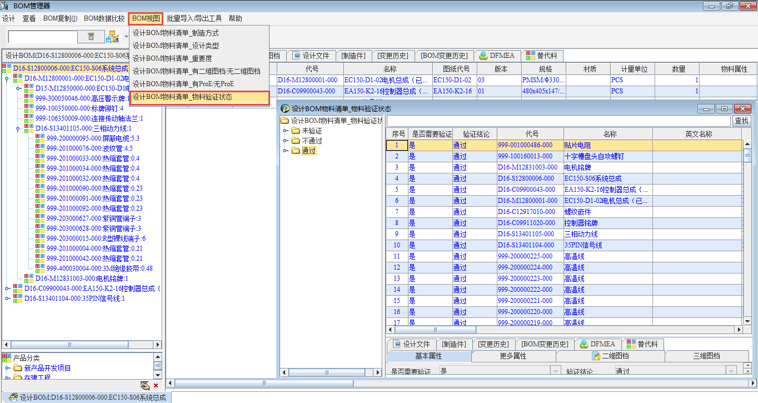Screen dimensions: 758x403
Task: Open dropdown arrow next to toolbar tool icon
Action: [x=126, y=37]
